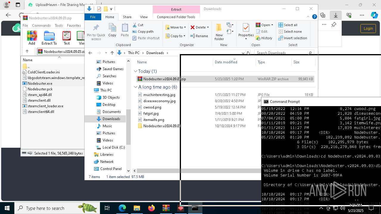Select muchinteresting.jpg file
Screen dimensions: 381x214
pos(159,95)
